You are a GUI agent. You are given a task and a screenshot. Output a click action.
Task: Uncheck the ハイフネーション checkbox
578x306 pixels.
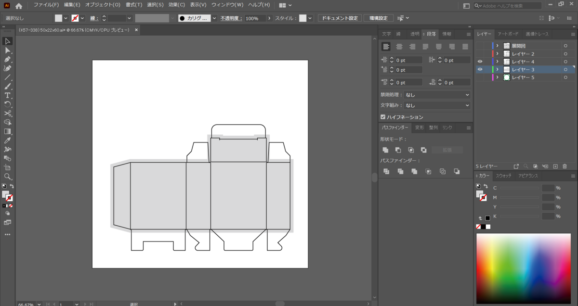pyautogui.click(x=383, y=117)
